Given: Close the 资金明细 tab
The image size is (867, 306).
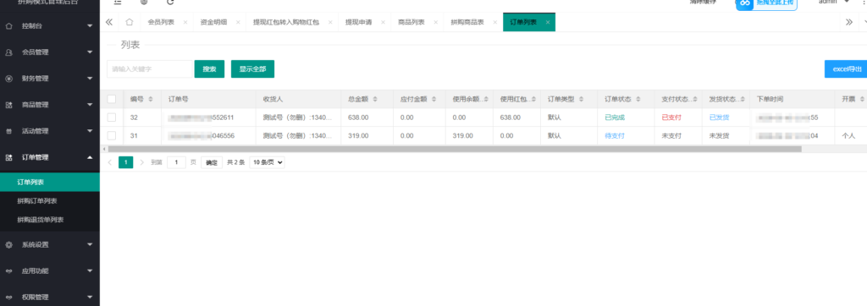Looking at the screenshot, I should coord(238,23).
